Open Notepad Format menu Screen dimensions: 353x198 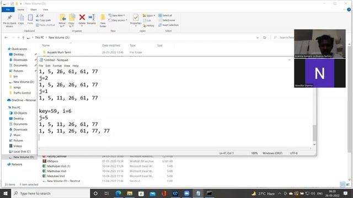pyautogui.click(x=57, y=66)
